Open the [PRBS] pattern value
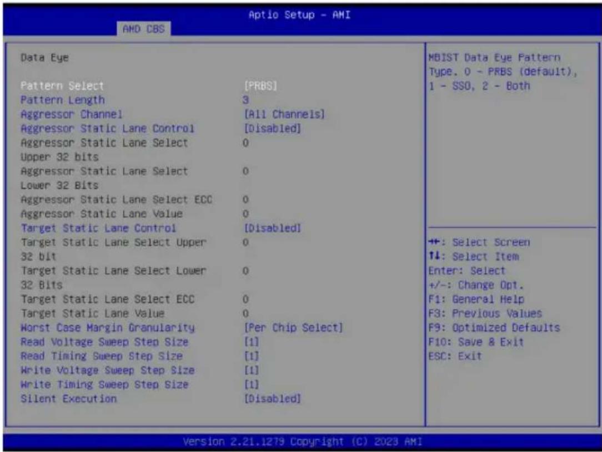The height and width of the screenshot is (452, 602). (260, 86)
